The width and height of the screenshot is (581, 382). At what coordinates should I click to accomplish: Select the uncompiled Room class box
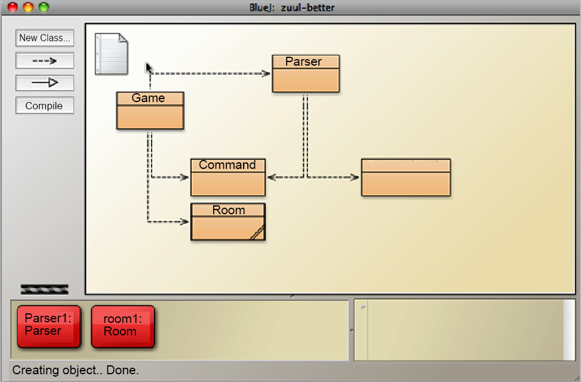tap(227, 222)
